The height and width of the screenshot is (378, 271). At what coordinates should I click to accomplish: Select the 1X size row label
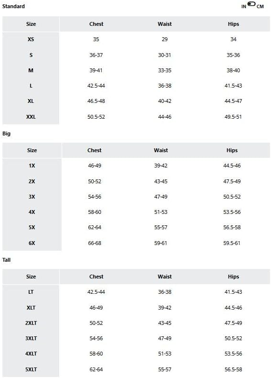tap(32, 166)
